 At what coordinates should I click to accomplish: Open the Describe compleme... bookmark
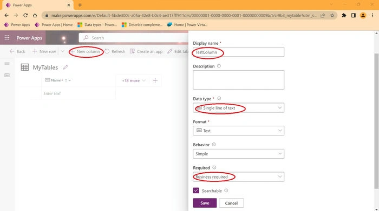[x=142, y=25]
